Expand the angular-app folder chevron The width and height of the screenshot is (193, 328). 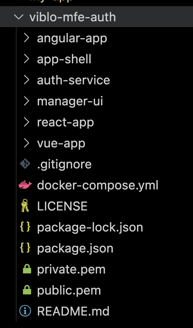point(26,38)
